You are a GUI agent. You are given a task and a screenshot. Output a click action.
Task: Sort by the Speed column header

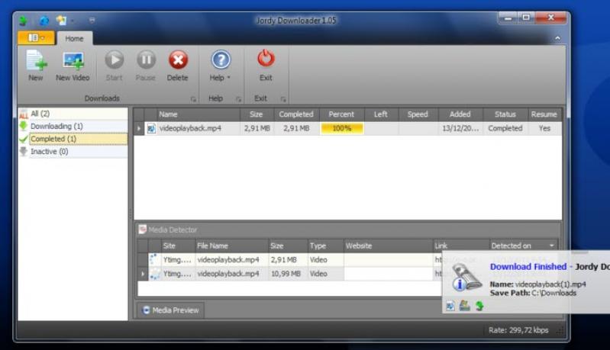pos(418,114)
